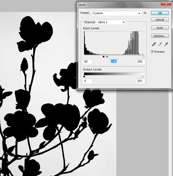Select the black point eyedropper
This screenshot has width=173, height=176.
pos(154,44)
